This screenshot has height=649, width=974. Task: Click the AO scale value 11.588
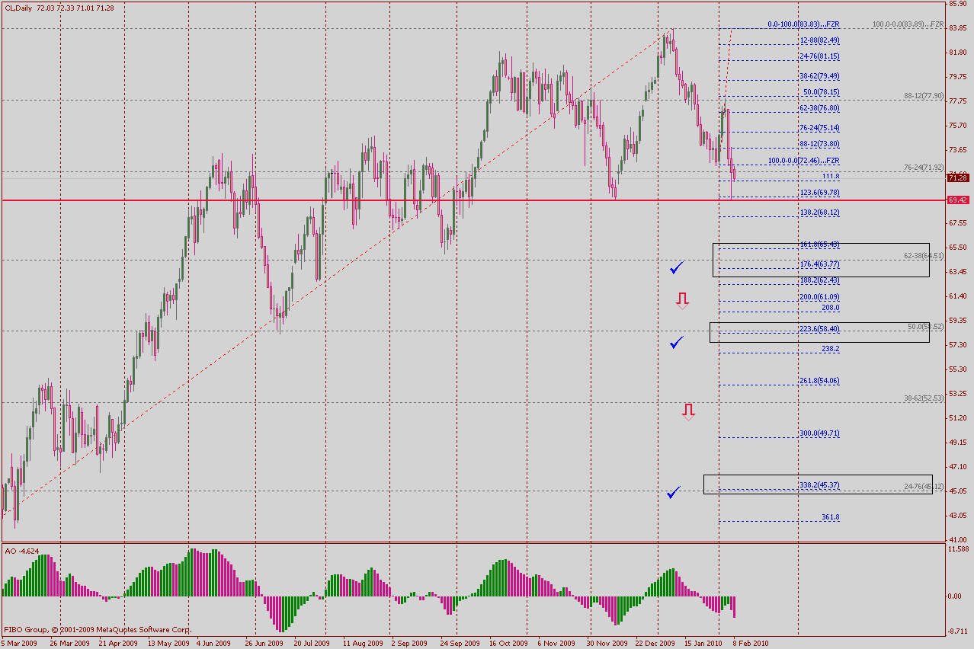(x=958, y=548)
